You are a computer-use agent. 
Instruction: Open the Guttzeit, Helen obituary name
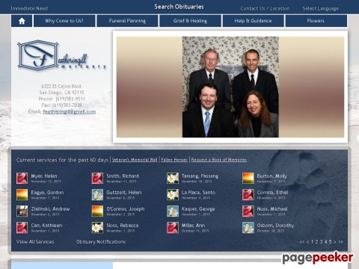[124, 193]
